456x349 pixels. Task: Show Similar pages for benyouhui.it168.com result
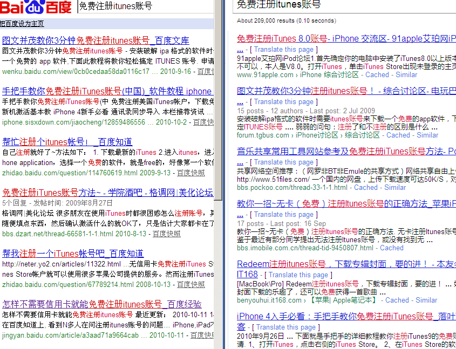pos(426,300)
